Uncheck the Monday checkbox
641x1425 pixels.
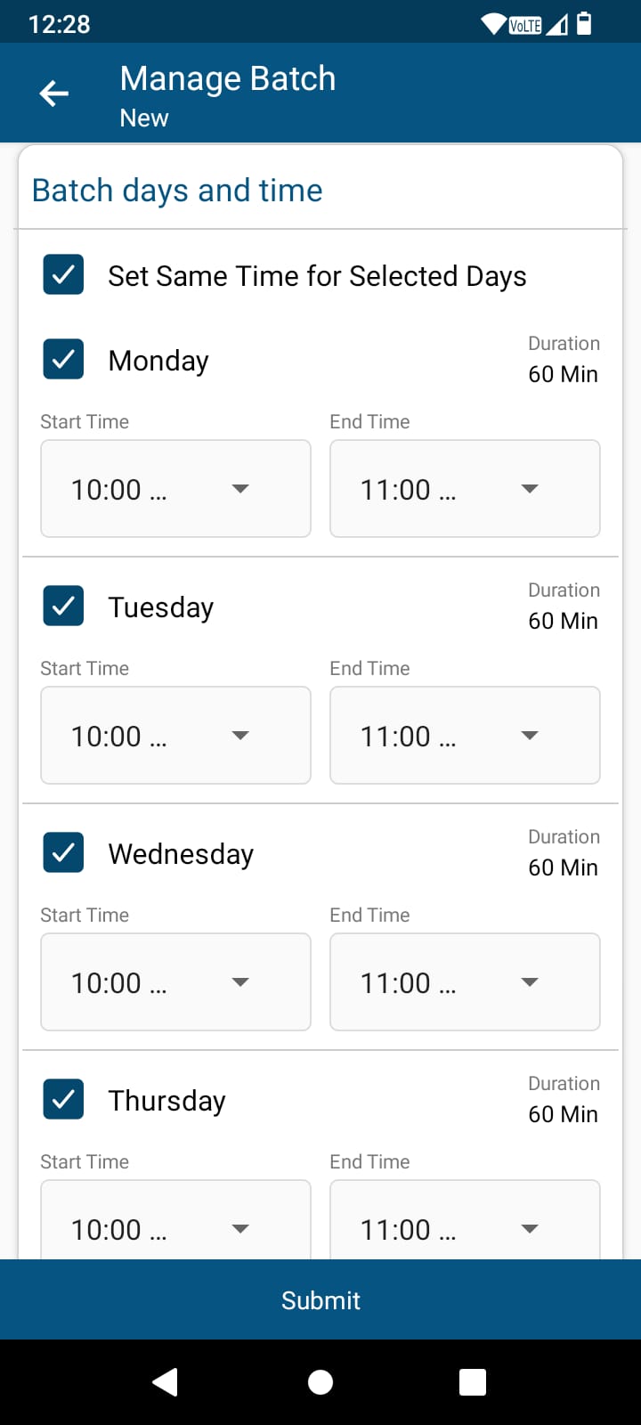point(63,359)
